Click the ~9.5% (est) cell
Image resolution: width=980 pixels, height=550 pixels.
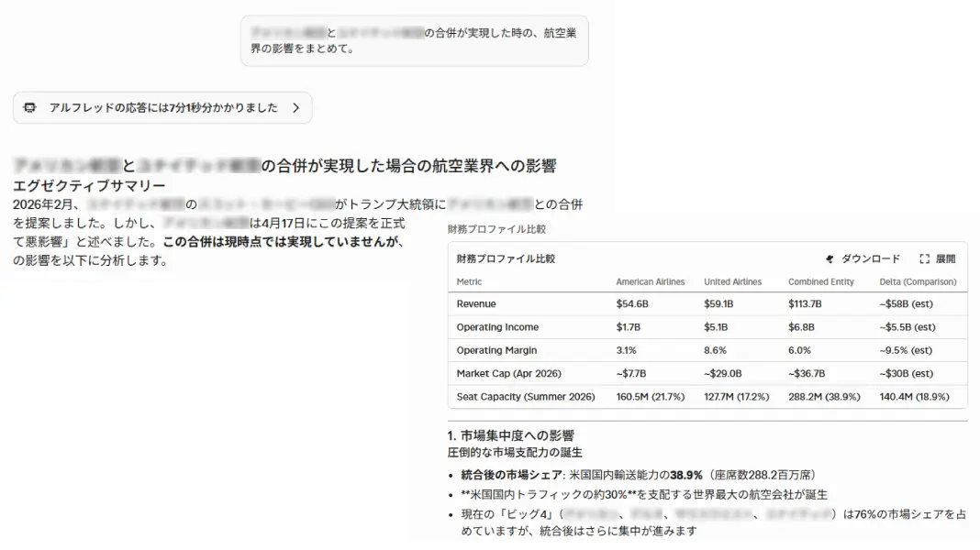point(905,350)
